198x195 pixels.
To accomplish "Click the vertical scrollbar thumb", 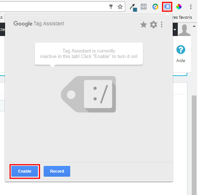I will coord(194,145).
